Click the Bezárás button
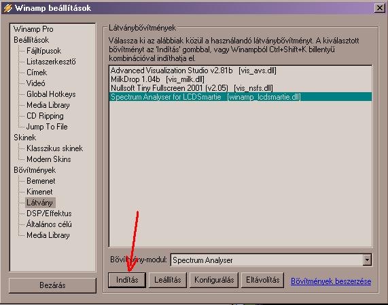The image size is (388, 305). [x=52, y=285]
